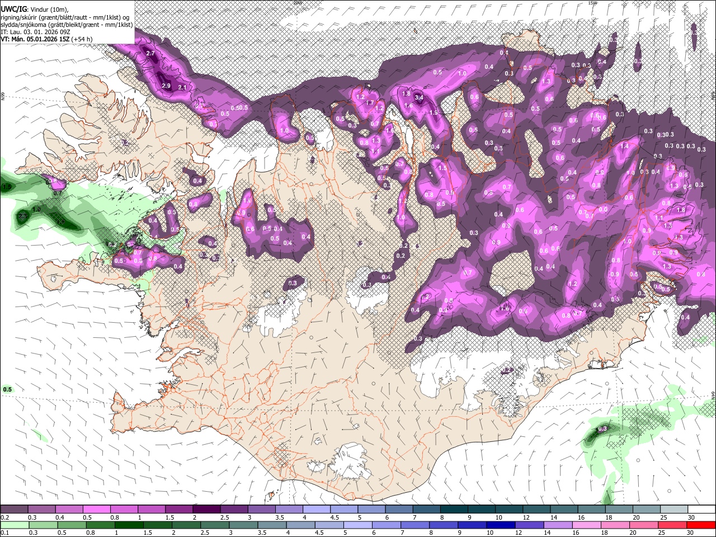This screenshot has width=716, height=537.
Task: Click the 2.7 snowfall value label
Action: pos(150,53)
